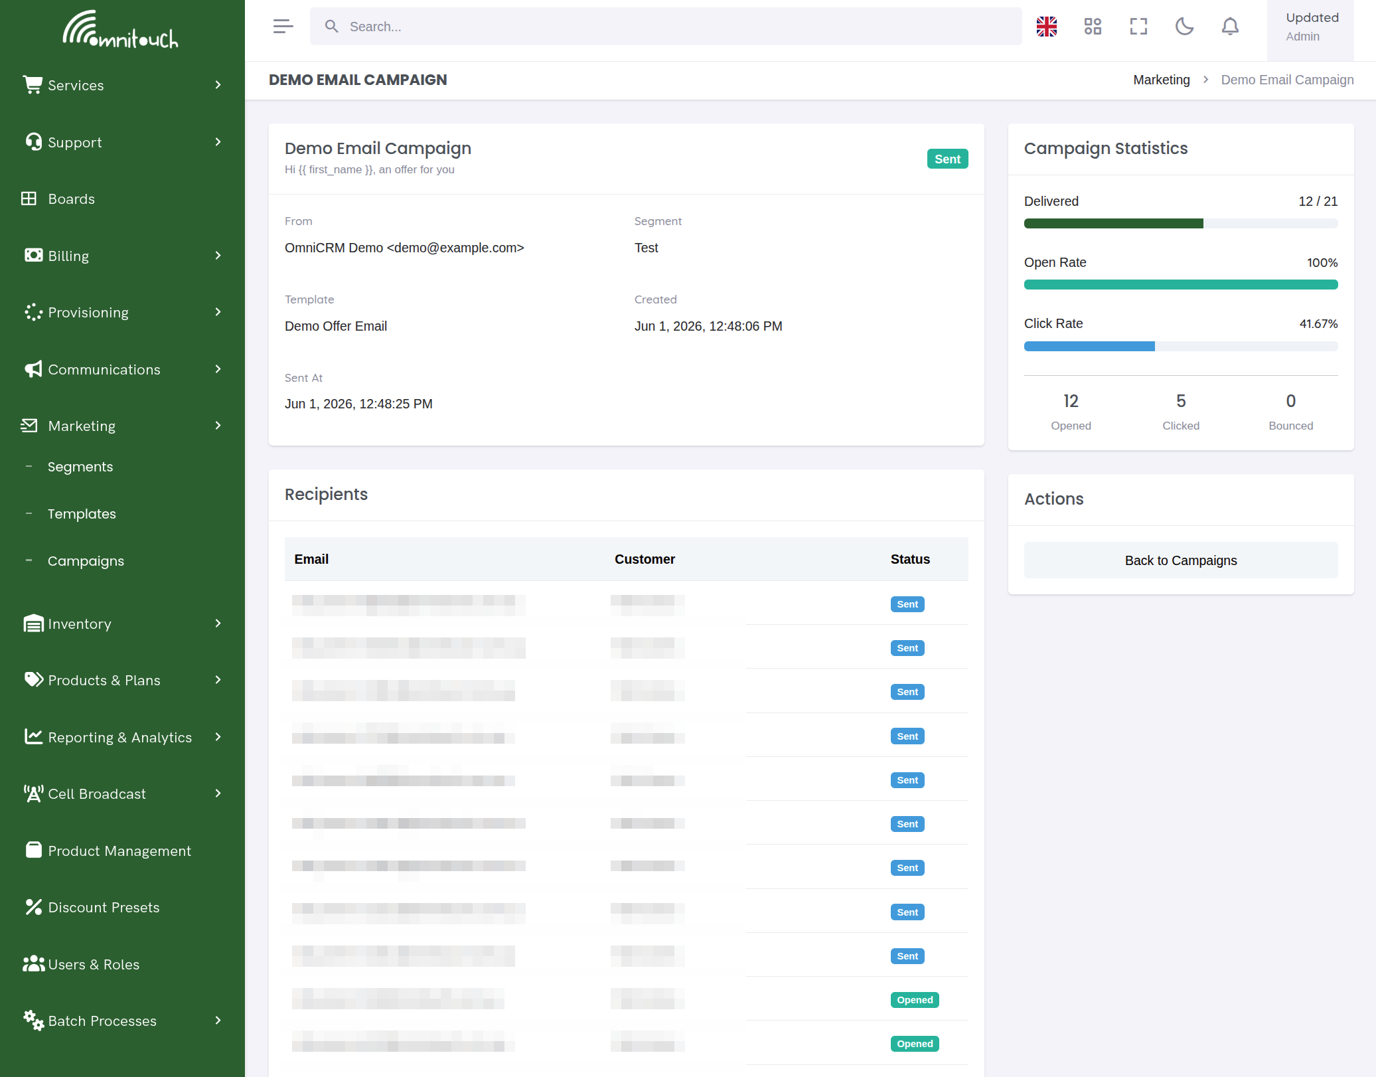Image resolution: width=1376 pixels, height=1077 pixels.
Task: Toggle dark mode via moon icon
Action: pyautogui.click(x=1184, y=27)
